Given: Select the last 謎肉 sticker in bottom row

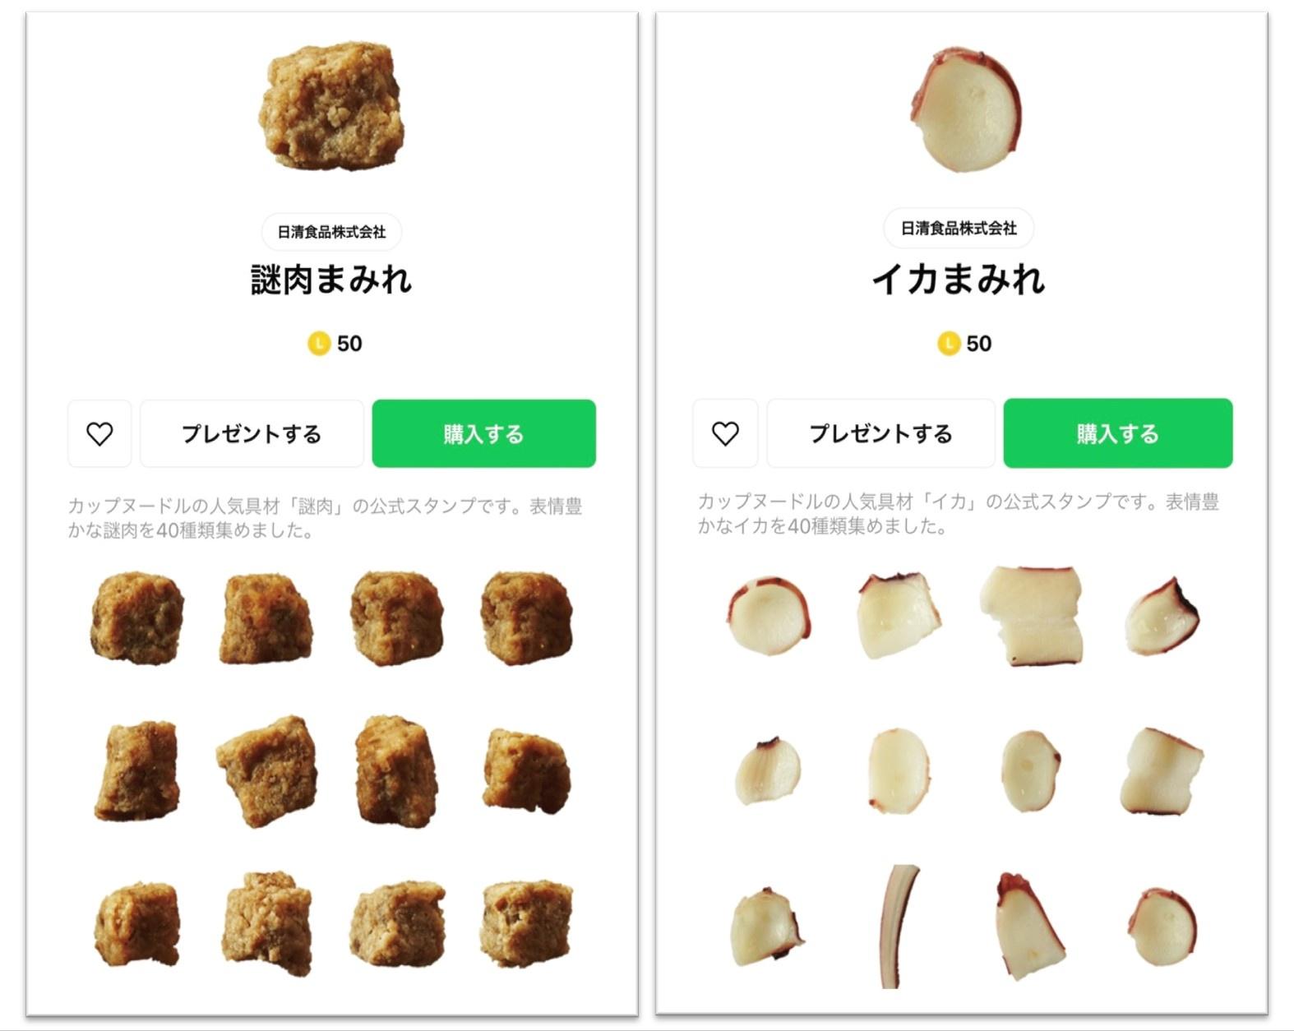Looking at the screenshot, I should click(x=526, y=922).
